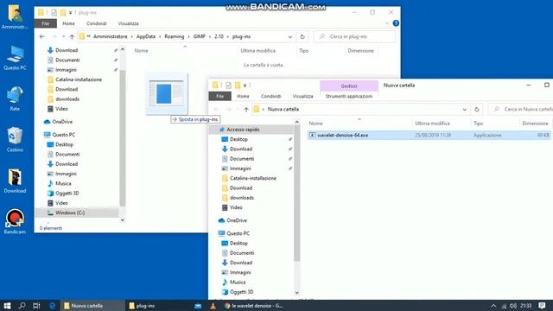Image resolution: width=553 pixels, height=311 pixels.
Task: Click GIMP in breadcrumb path
Action: (x=199, y=36)
